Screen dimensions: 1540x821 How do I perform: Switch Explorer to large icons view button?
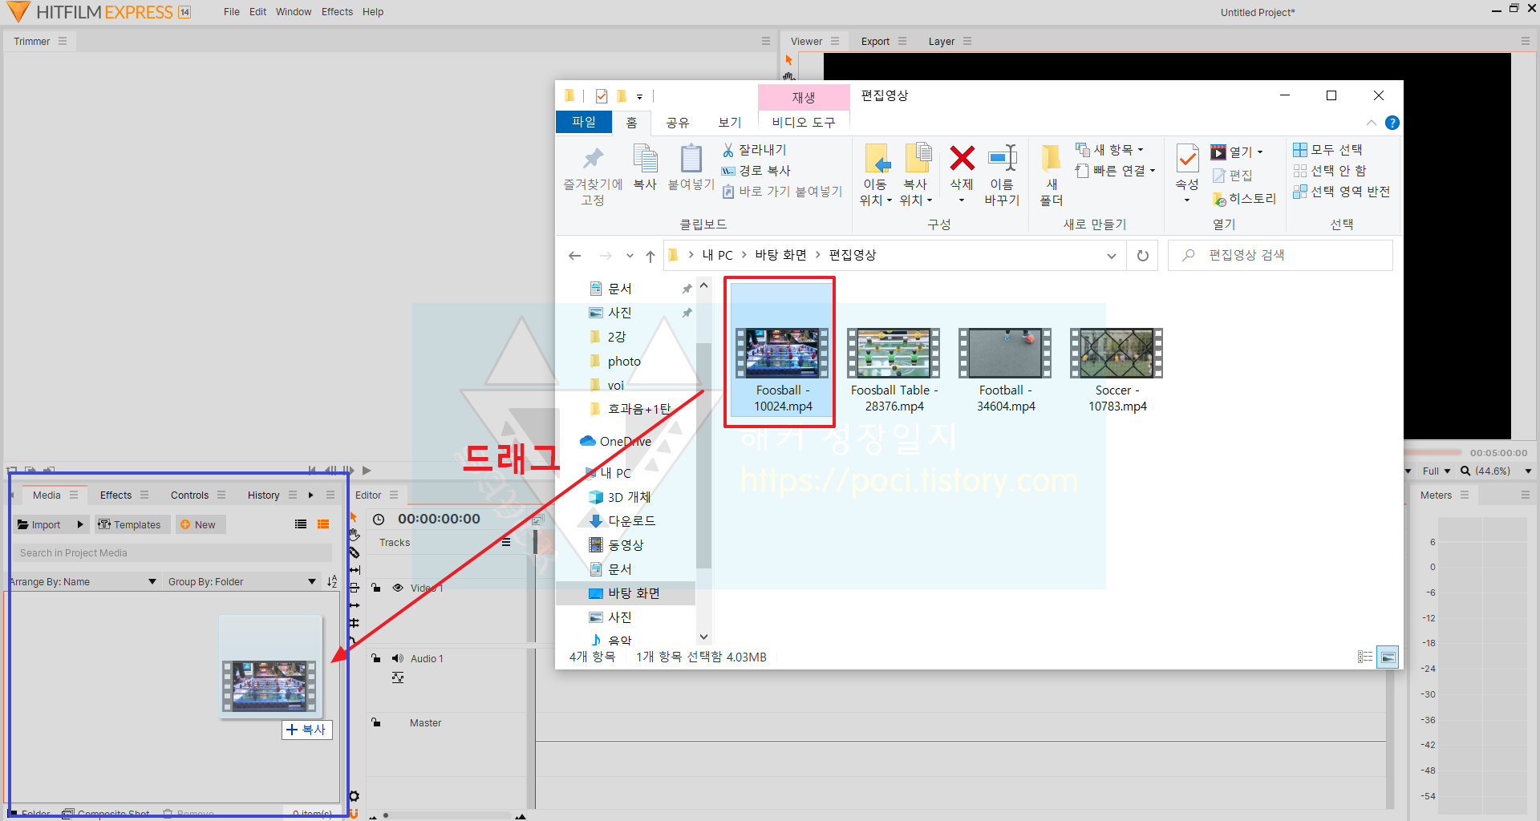[1388, 657]
